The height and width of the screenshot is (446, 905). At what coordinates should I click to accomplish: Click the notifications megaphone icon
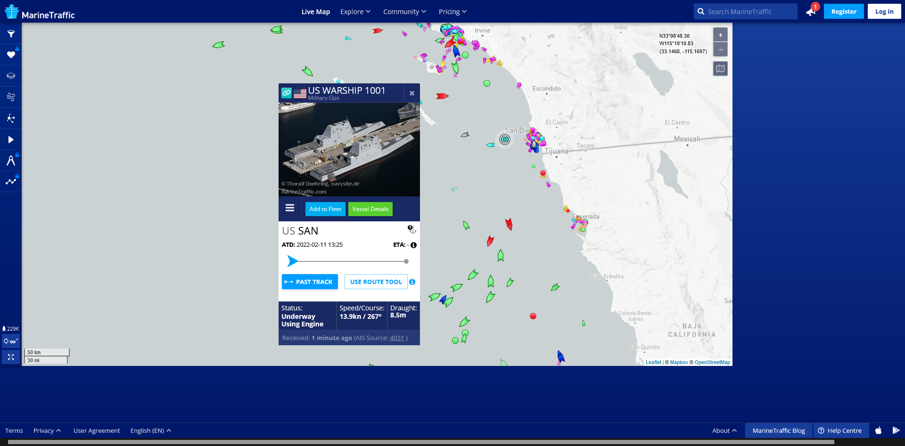click(811, 12)
